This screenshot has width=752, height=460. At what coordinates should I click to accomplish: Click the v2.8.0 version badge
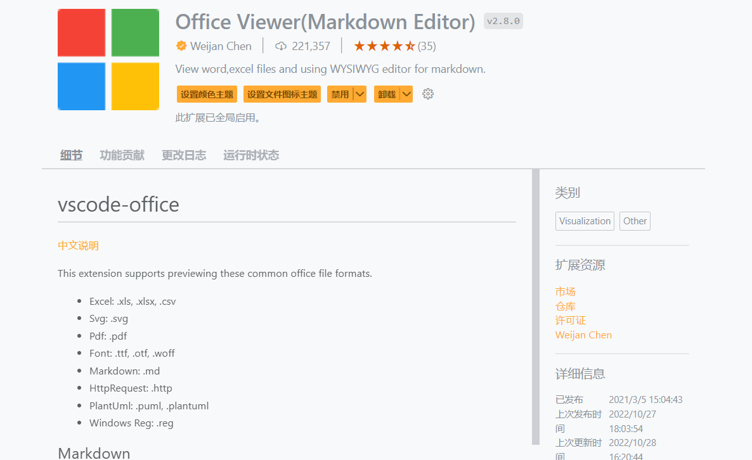pyautogui.click(x=503, y=21)
